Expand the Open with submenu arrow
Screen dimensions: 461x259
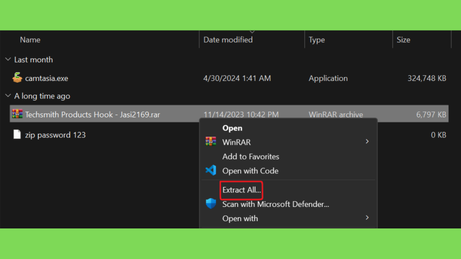[x=367, y=218]
